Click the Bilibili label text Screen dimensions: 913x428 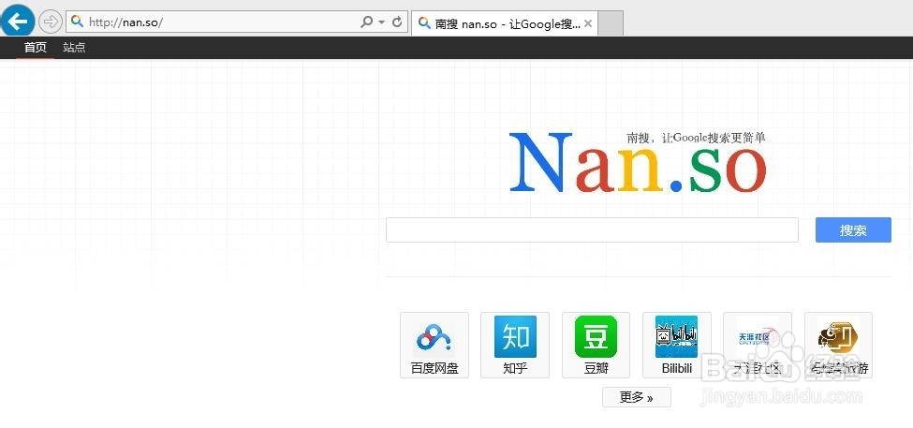(x=677, y=369)
